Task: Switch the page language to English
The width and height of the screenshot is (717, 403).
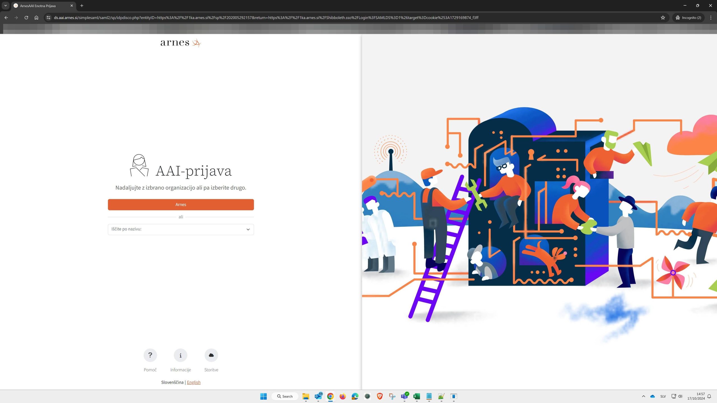Action: [x=194, y=382]
